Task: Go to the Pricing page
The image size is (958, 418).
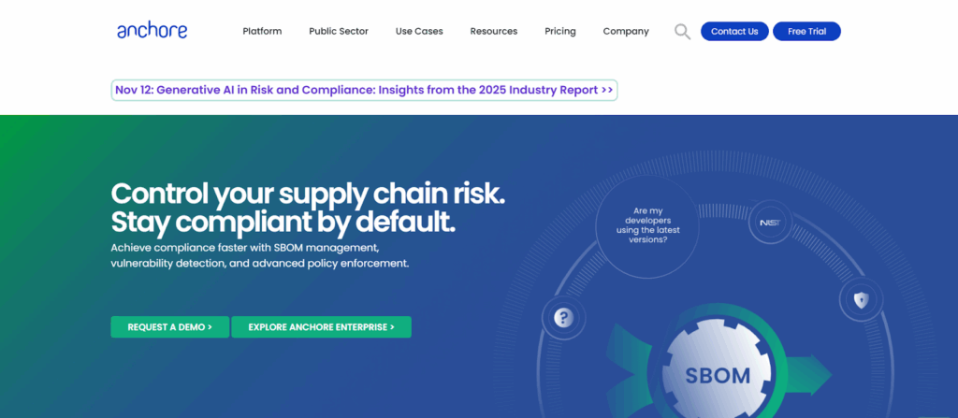Action: tap(560, 31)
